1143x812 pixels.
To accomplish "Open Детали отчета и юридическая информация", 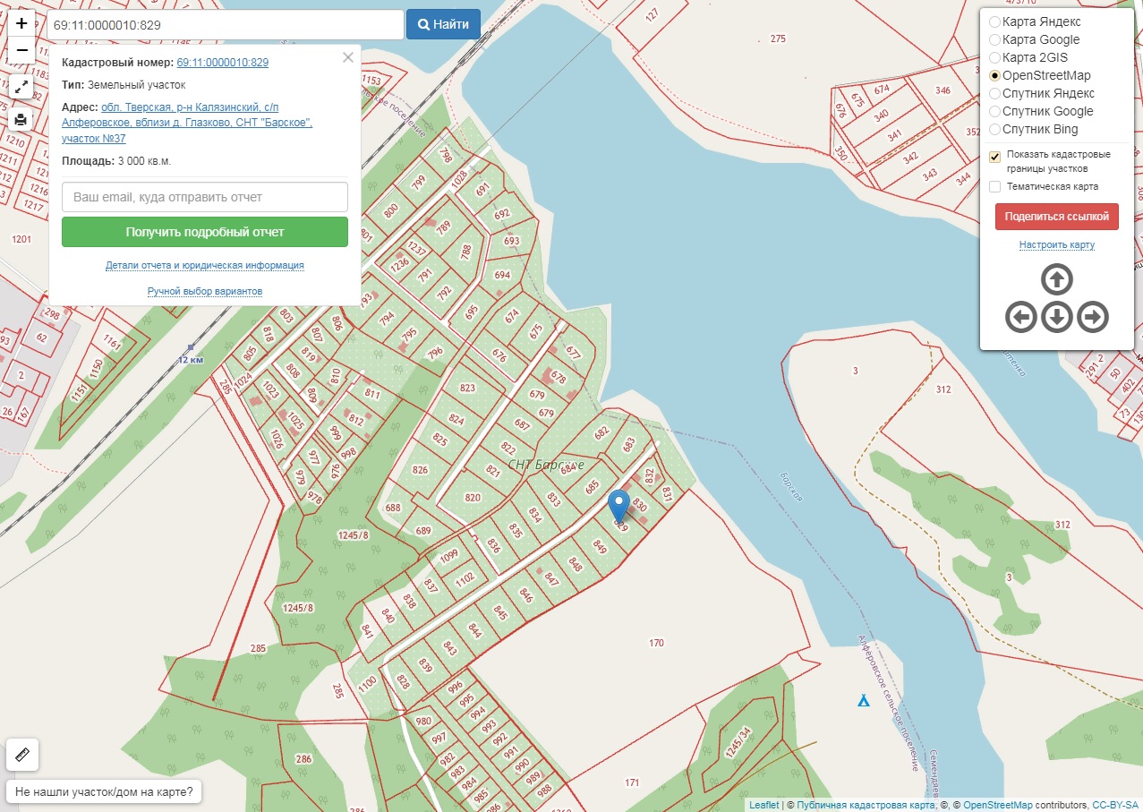I will [204, 265].
